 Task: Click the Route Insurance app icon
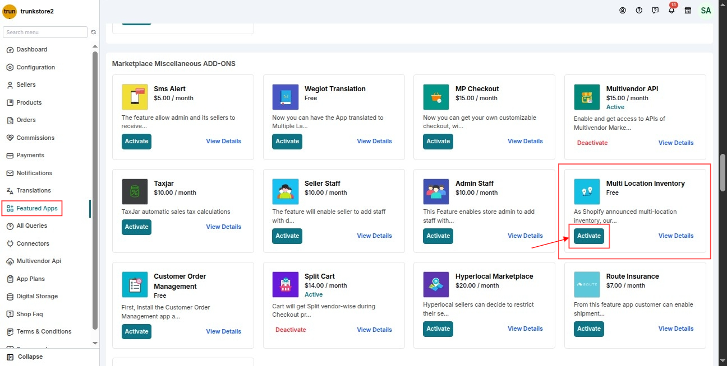587,285
